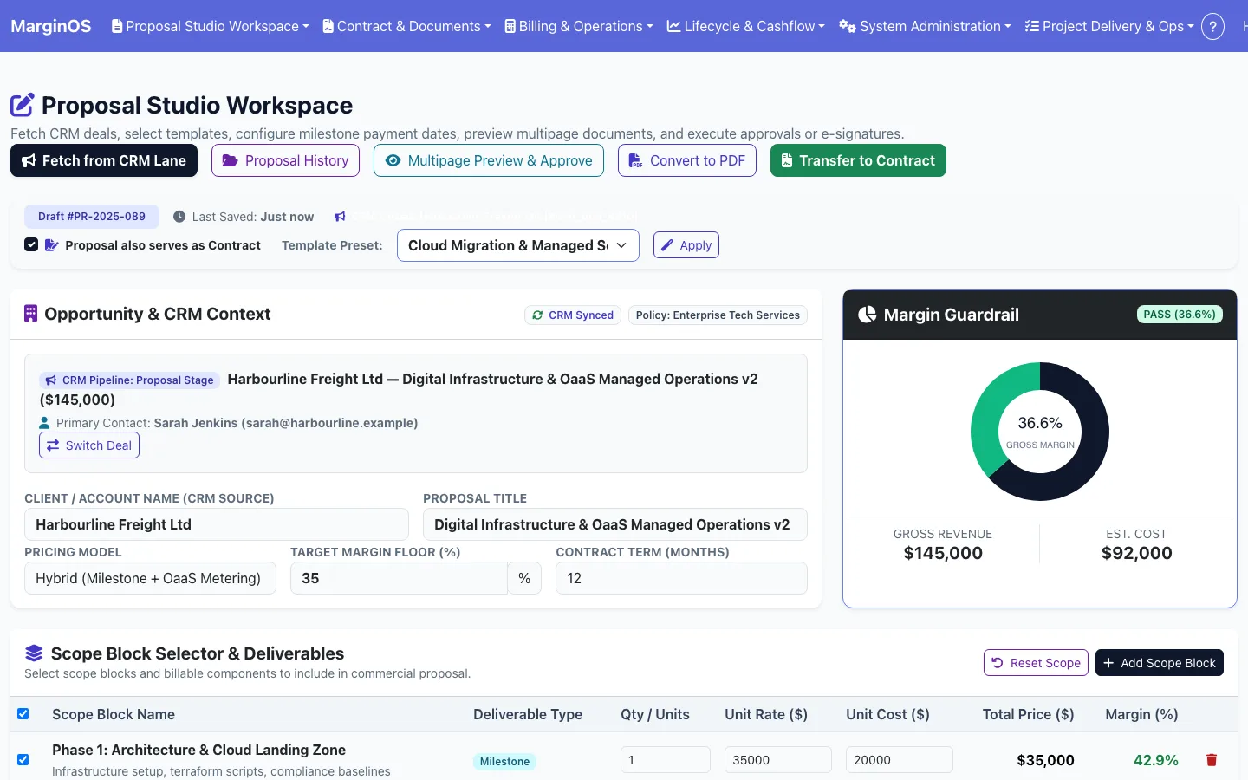Click Fetch from CRM Lane button
1248x780 pixels.
pyautogui.click(x=104, y=160)
